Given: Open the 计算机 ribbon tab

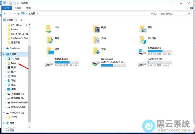Looking at the screenshot, I should [18, 8].
